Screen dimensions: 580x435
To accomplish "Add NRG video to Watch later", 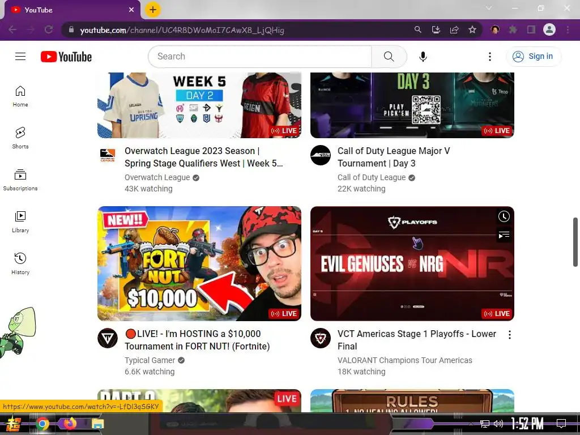I will point(504,216).
